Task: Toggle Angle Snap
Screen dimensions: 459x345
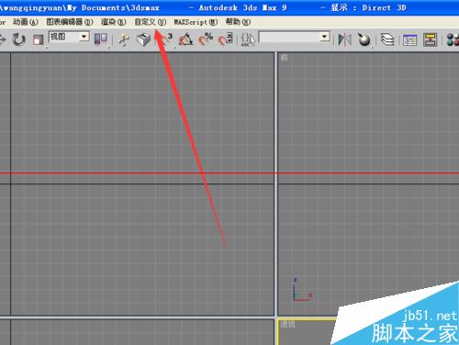Action: 186,39
